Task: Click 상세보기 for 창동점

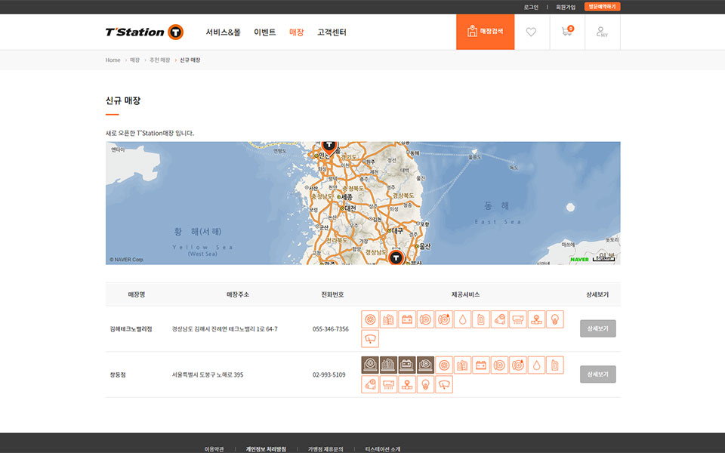Action: point(598,374)
